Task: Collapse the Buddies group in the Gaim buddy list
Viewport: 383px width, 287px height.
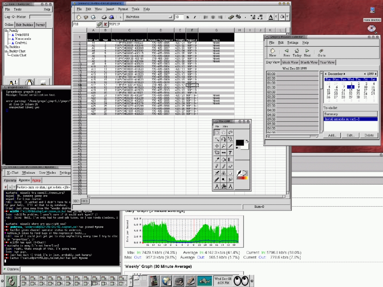Action: [x=6, y=47]
